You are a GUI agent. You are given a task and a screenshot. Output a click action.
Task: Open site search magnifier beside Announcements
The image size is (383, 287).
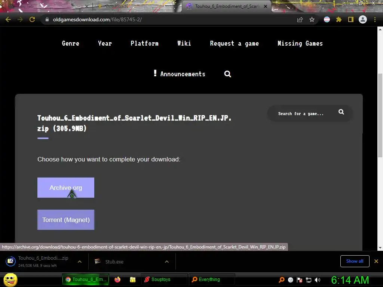227,74
